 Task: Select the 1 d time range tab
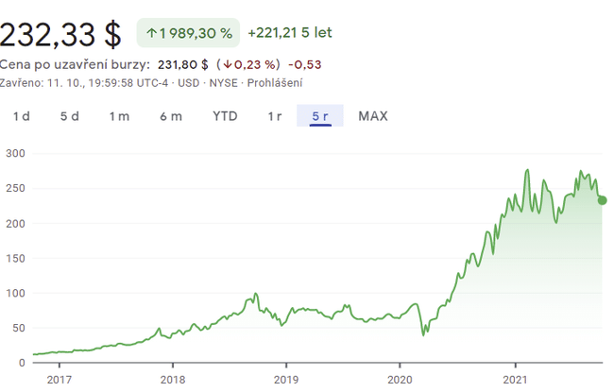click(x=21, y=116)
